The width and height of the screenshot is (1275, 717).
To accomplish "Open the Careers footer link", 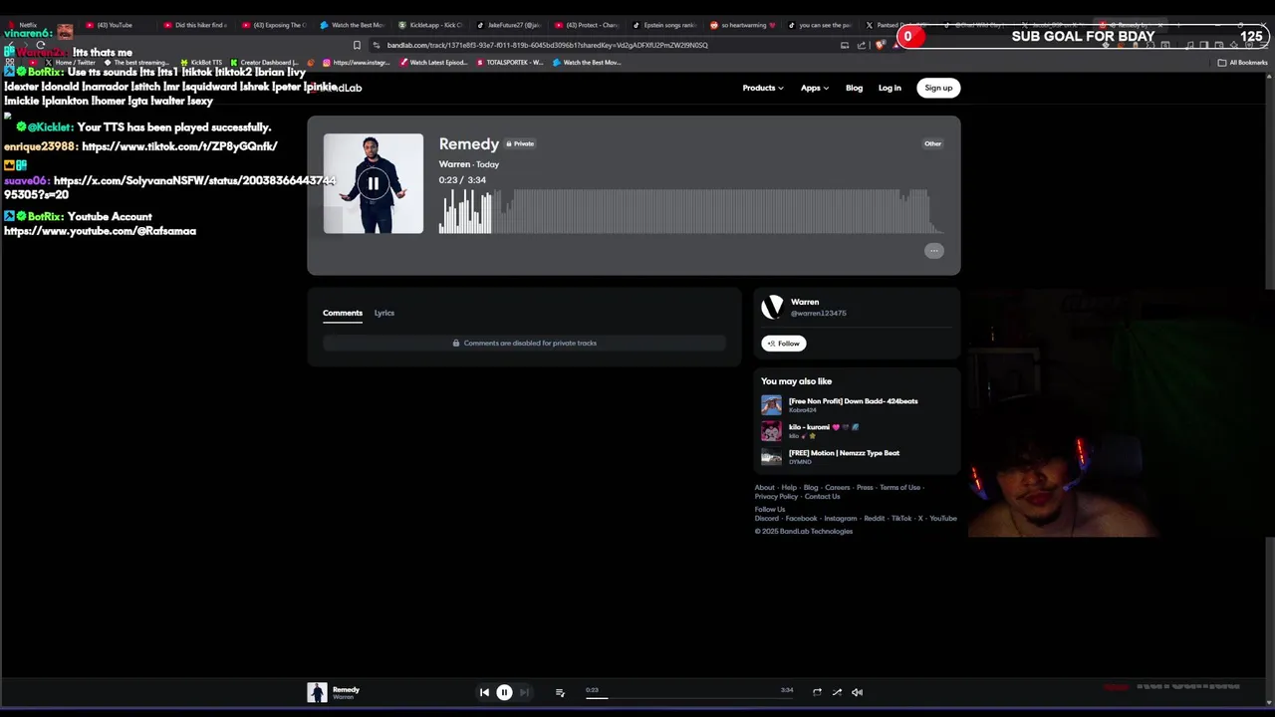I will 838,488.
